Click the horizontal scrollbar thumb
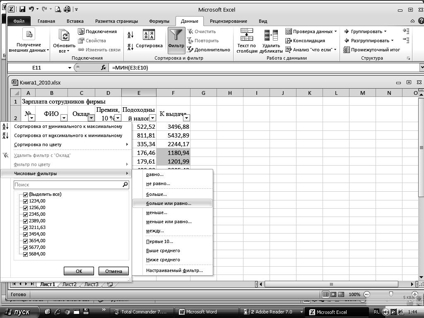 [331, 284]
